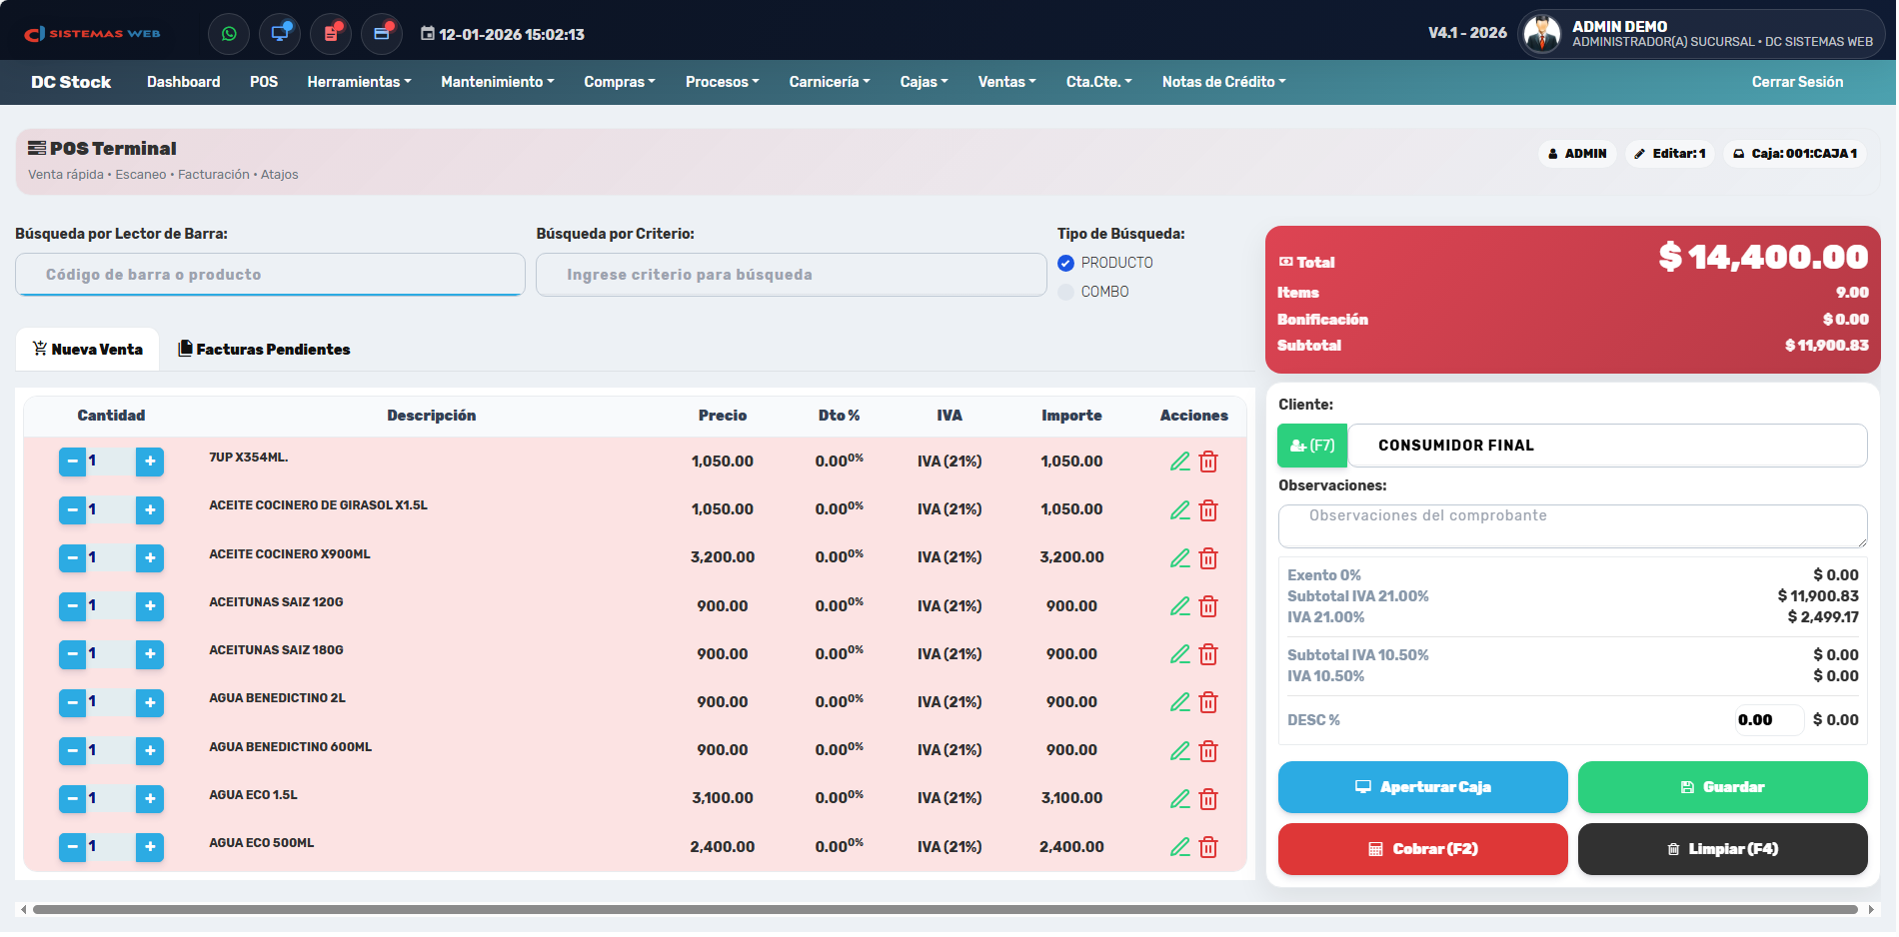
Task: Edit the ACEITUNAS SAIZ 120G item
Action: [1179, 606]
